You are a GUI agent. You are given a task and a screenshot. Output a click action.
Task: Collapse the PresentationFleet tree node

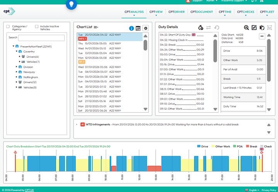pyautogui.click(x=13, y=46)
